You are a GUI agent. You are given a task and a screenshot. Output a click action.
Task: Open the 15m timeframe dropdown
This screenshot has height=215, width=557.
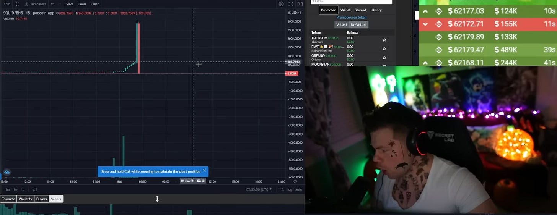[x=7, y=4]
